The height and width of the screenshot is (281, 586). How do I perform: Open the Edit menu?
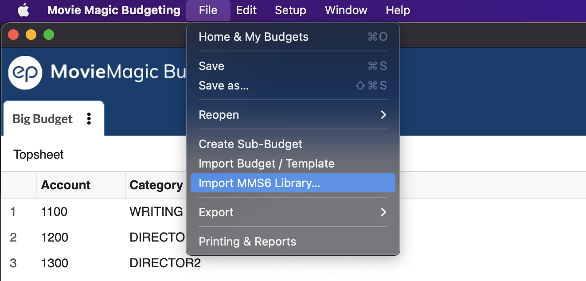tap(246, 10)
